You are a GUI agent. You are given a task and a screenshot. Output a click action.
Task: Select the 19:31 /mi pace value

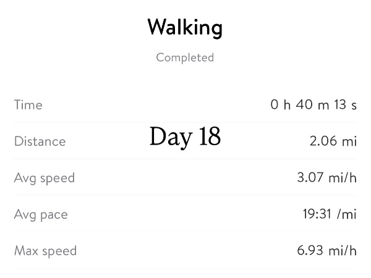pyautogui.click(x=330, y=214)
